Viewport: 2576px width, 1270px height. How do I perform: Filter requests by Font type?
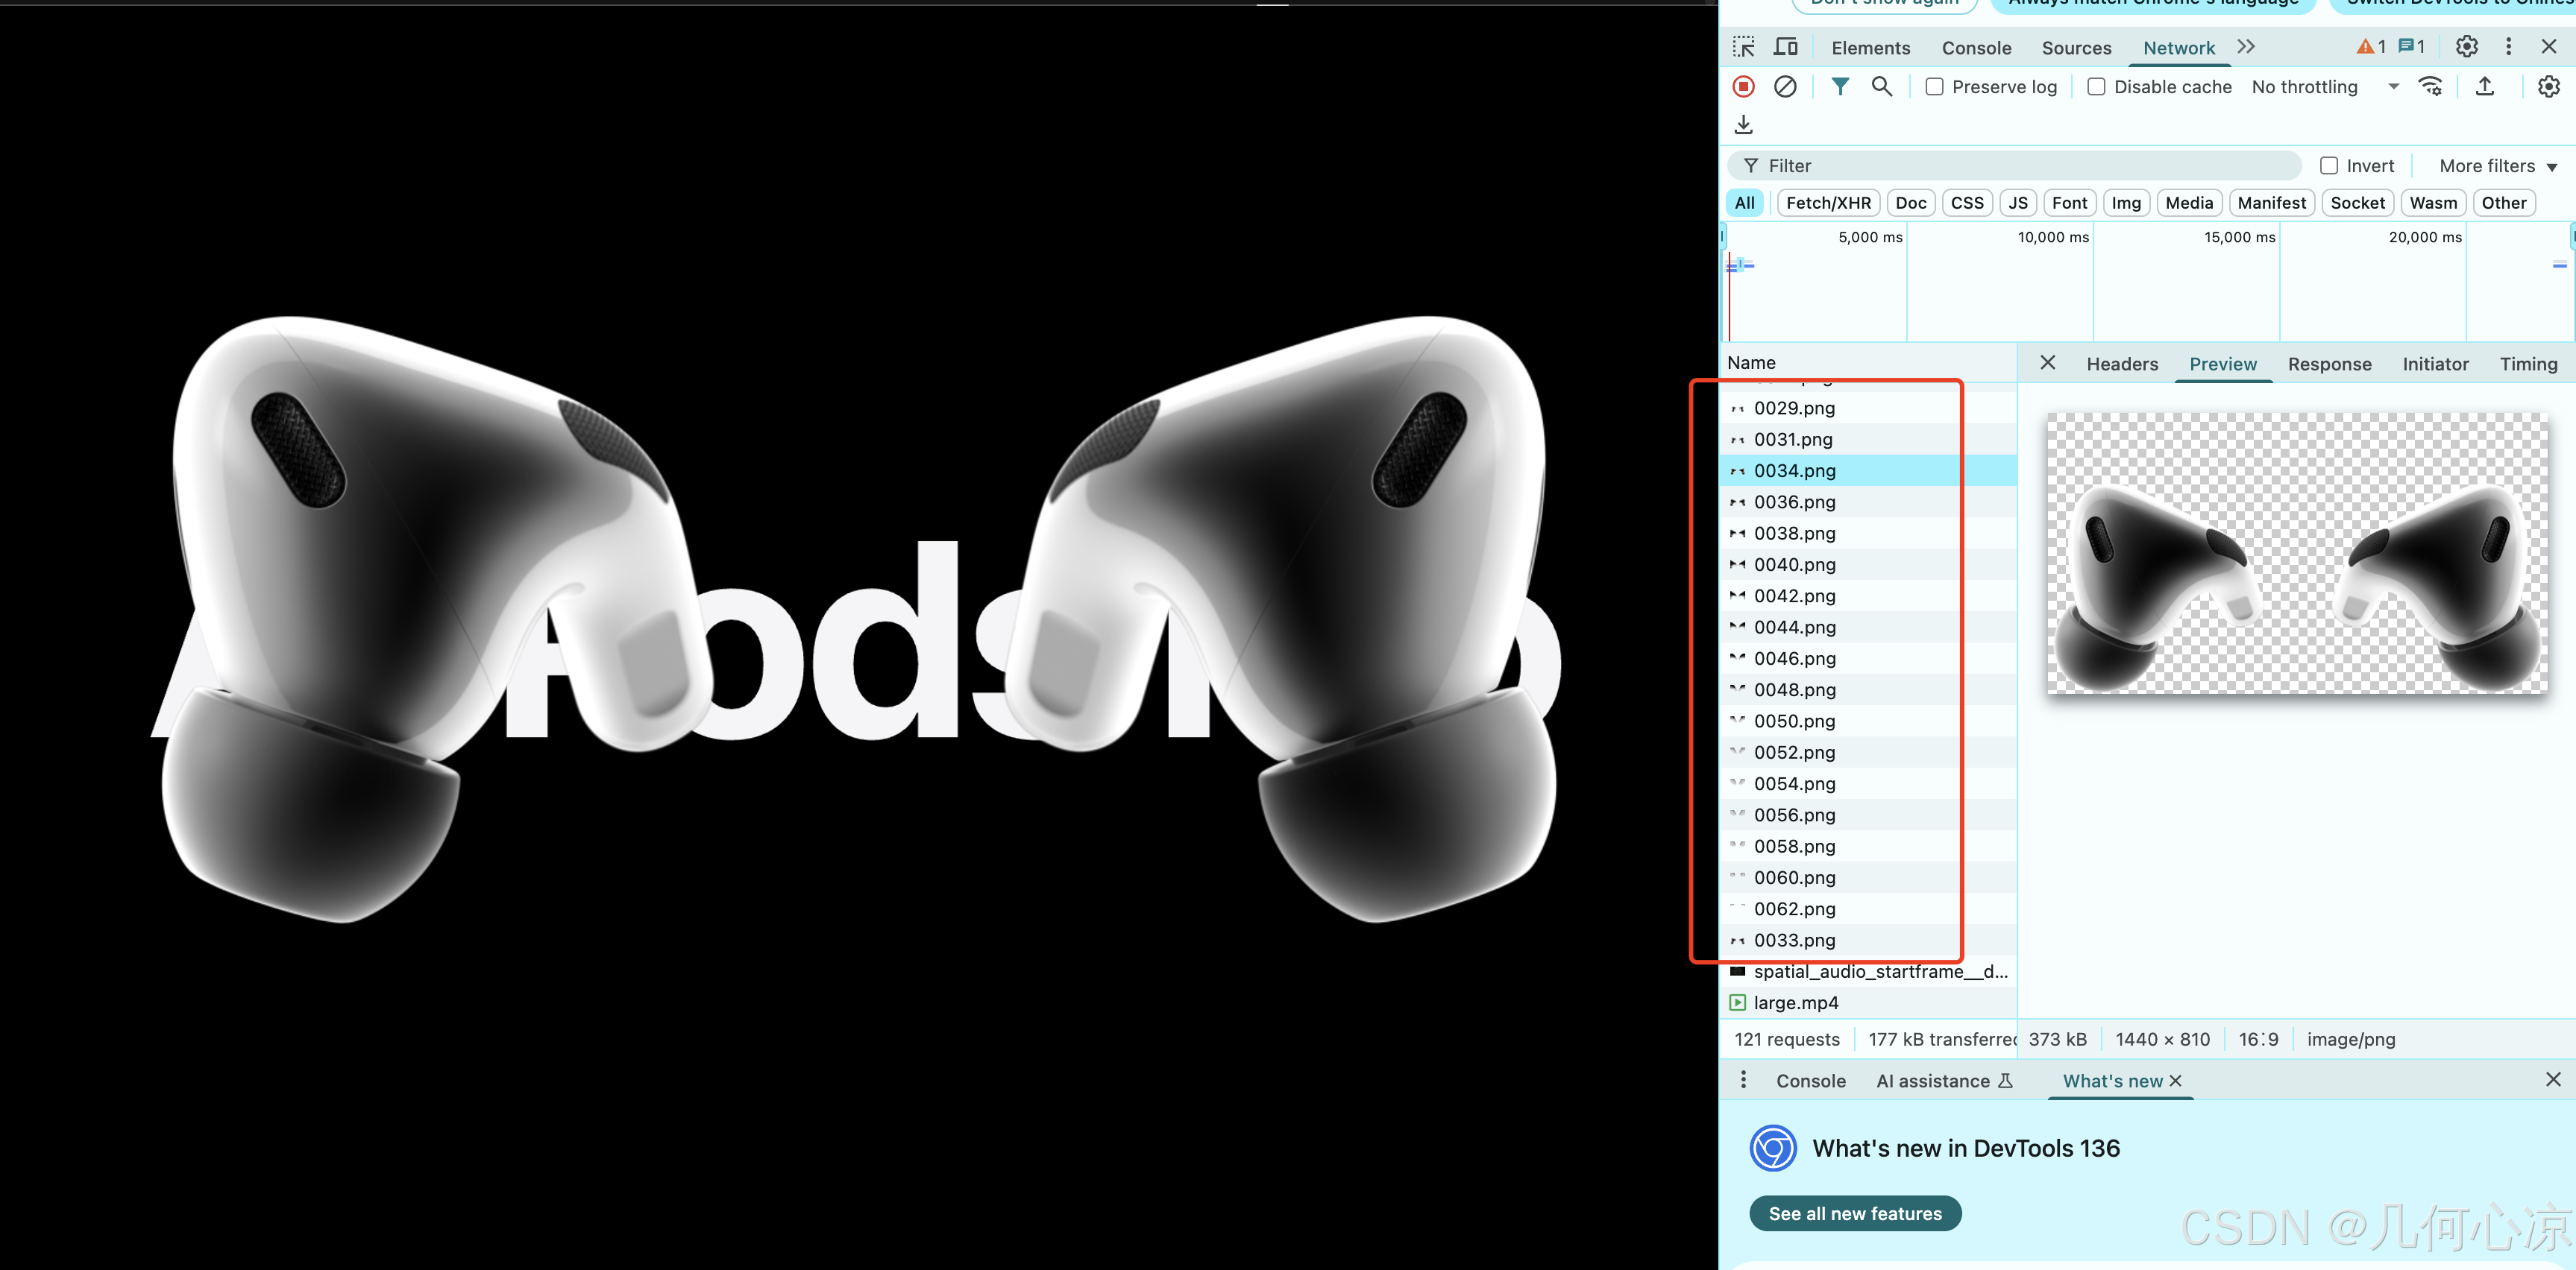(2069, 203)
